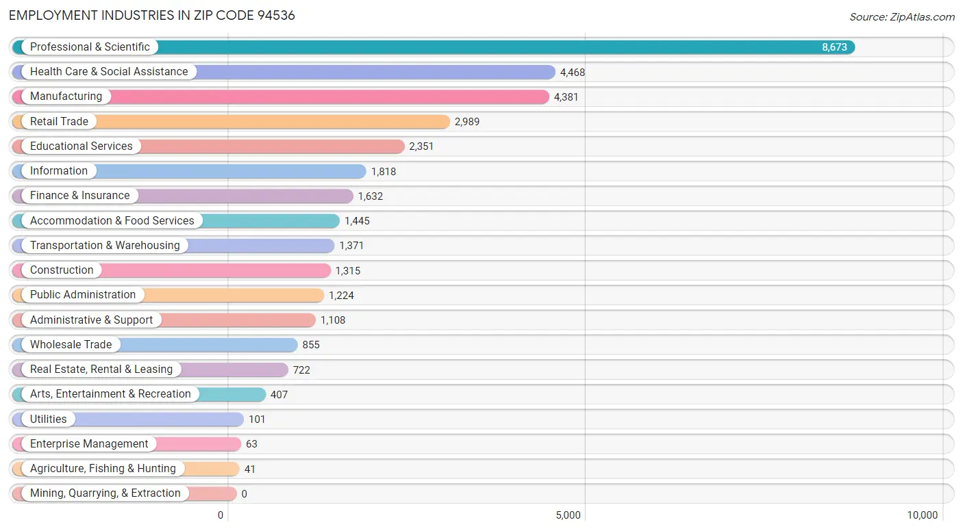Select the 63 value label

tap(251, 444)
